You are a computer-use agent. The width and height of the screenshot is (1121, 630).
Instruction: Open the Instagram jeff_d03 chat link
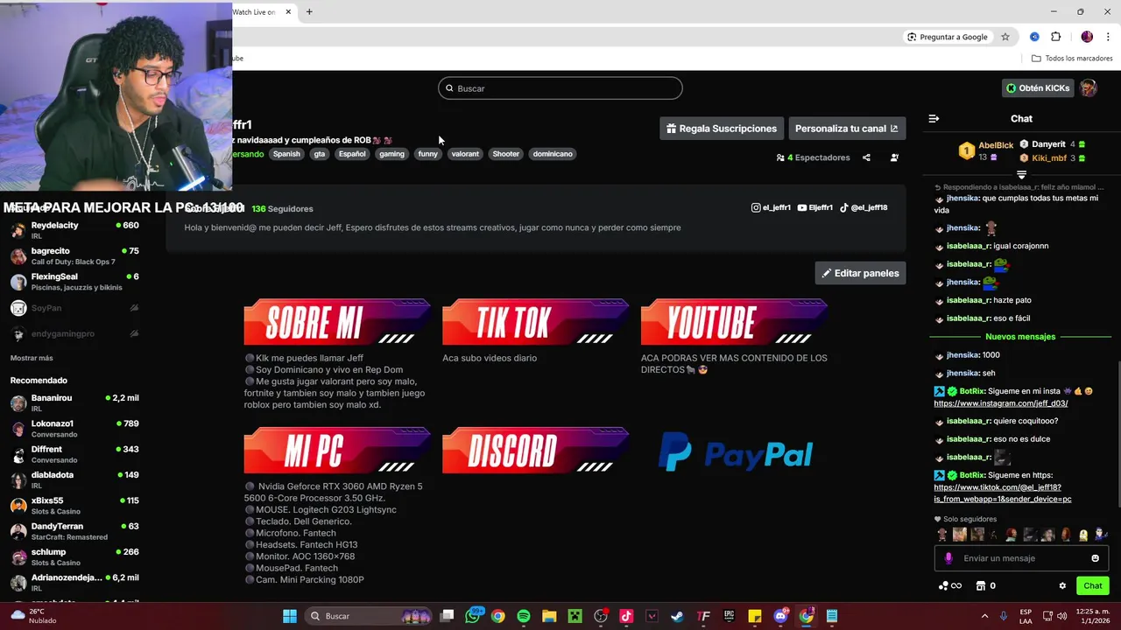[x=1001, y=403]
